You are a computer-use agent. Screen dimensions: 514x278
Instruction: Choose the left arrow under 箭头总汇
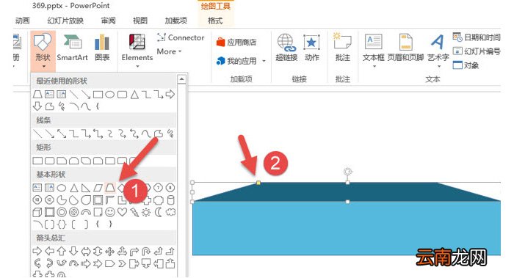coord(49,251)
